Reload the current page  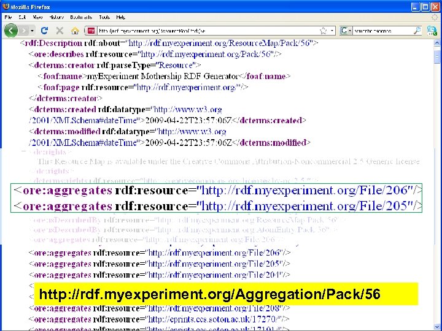pyautogui.click(x=44, y=31)
